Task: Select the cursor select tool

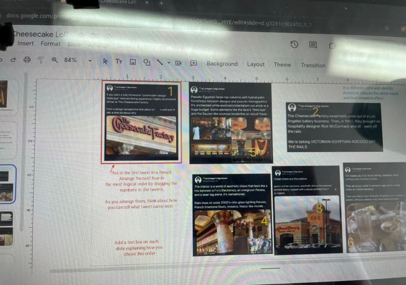Action: click(105, 61)
